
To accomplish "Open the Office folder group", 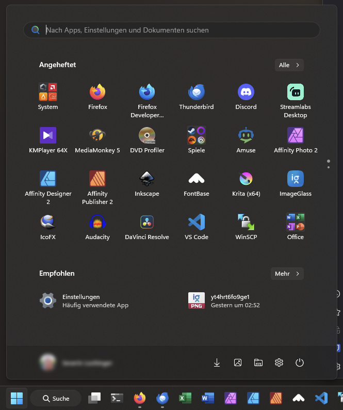I will (x=296, y=227).
